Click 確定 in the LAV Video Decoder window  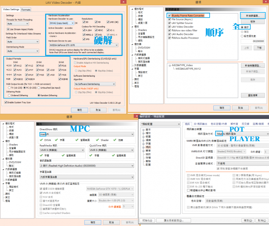[80, 110]
